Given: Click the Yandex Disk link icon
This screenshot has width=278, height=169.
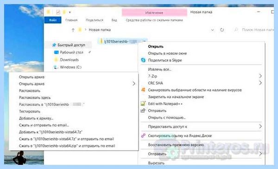Looking at the screenshot, I should click(x=143, y=136).
